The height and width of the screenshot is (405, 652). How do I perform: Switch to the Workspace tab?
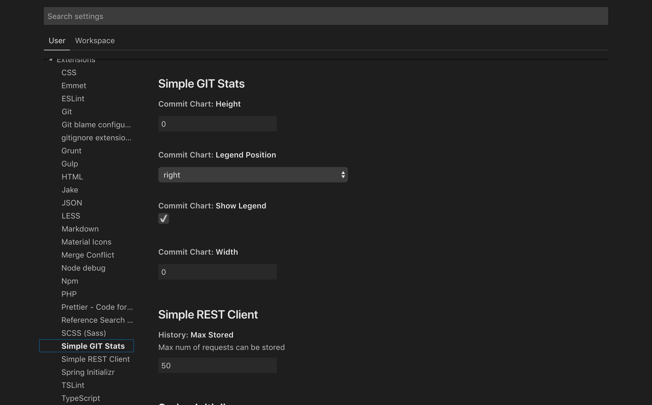pyautogui.click(x=95, y=41)
